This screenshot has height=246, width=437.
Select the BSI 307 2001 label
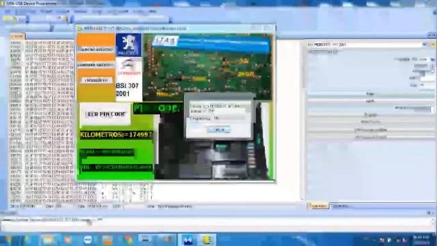[127, 90]
